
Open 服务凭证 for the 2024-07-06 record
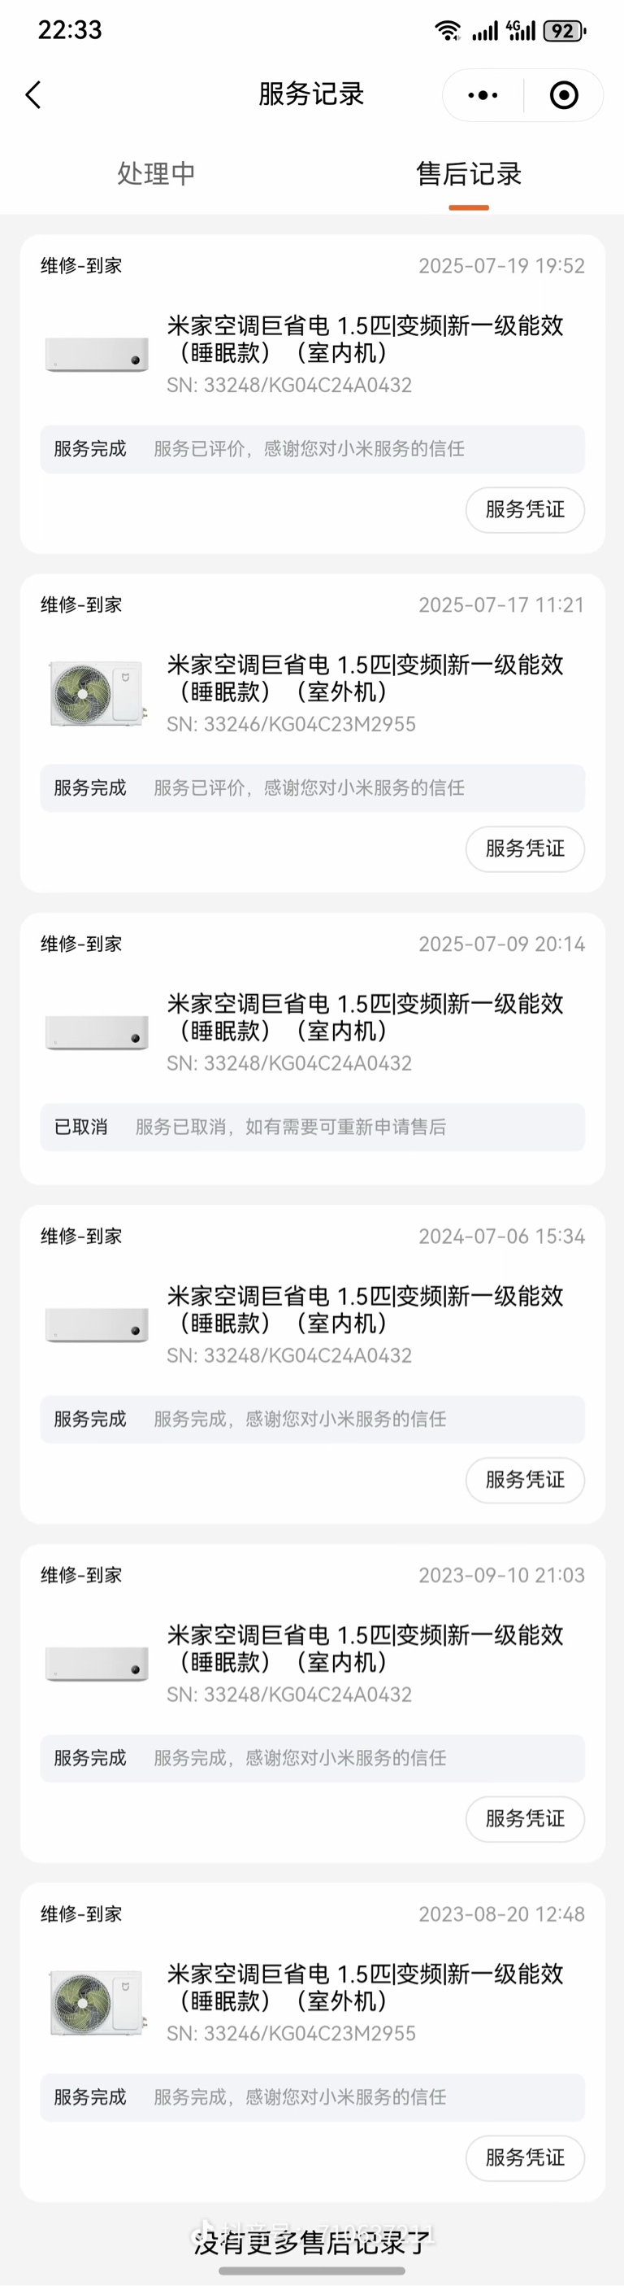click(x=525, y=1479)
